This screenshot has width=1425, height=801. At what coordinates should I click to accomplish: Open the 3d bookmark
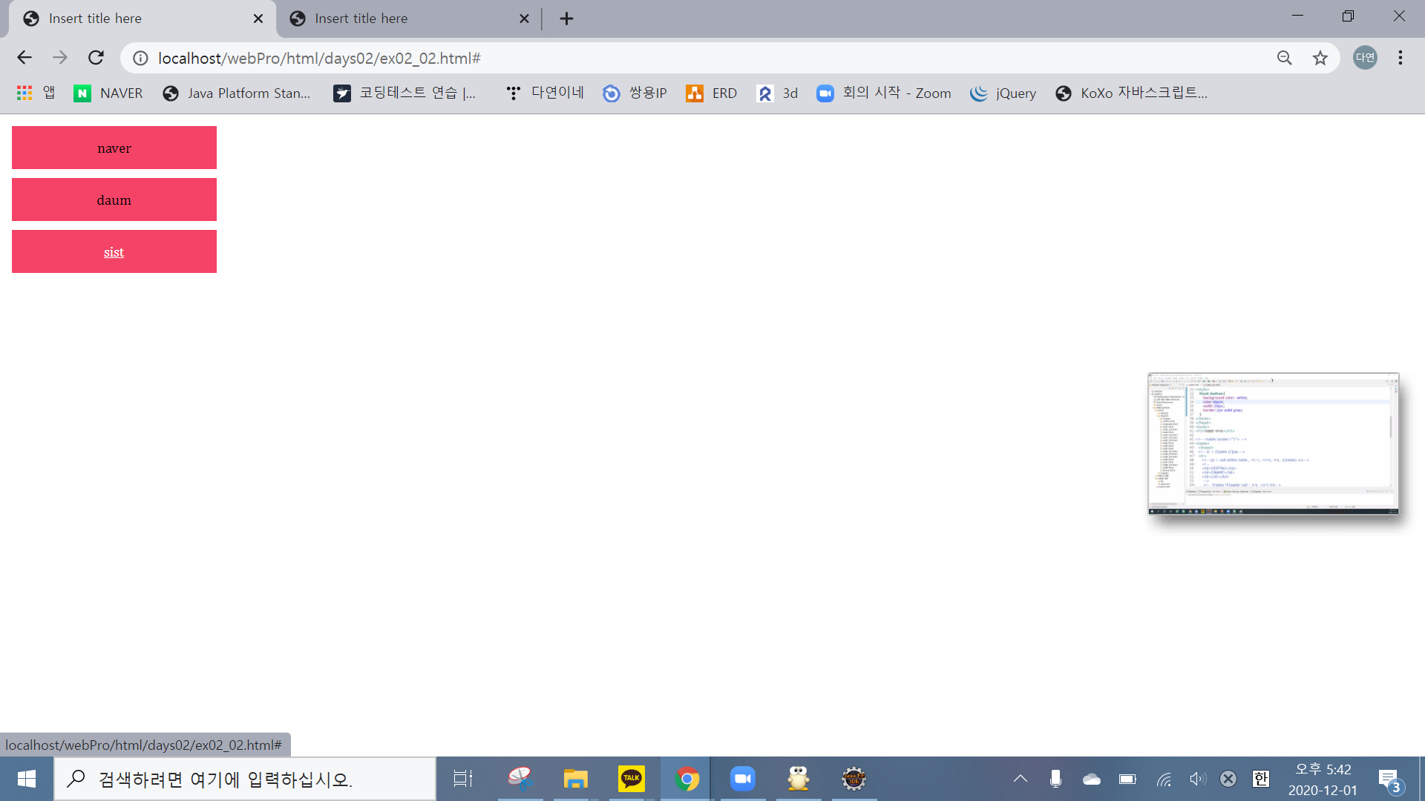(x=777, y=93)
